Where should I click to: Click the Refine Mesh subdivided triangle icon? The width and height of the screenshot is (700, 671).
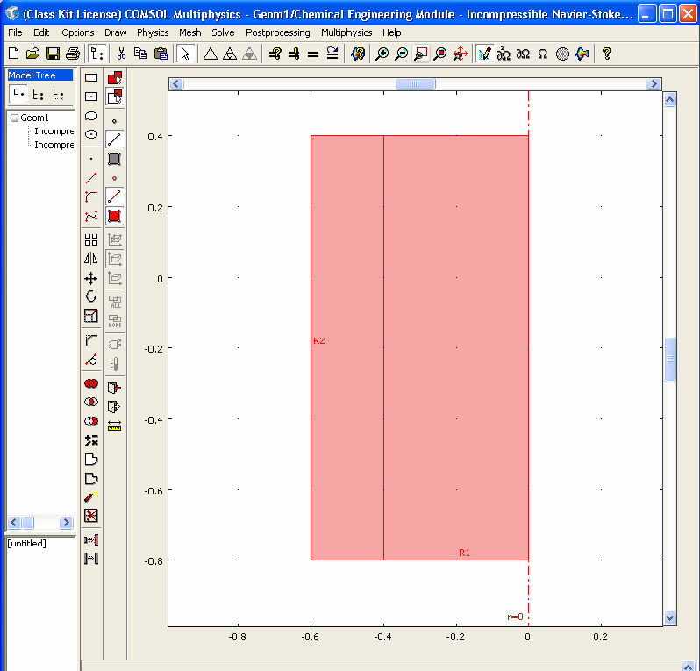pos(230,54)
